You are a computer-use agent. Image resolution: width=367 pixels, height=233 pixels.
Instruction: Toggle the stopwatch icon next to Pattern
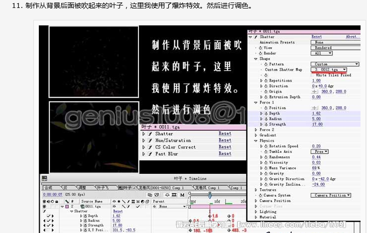[x=266, y=64]
